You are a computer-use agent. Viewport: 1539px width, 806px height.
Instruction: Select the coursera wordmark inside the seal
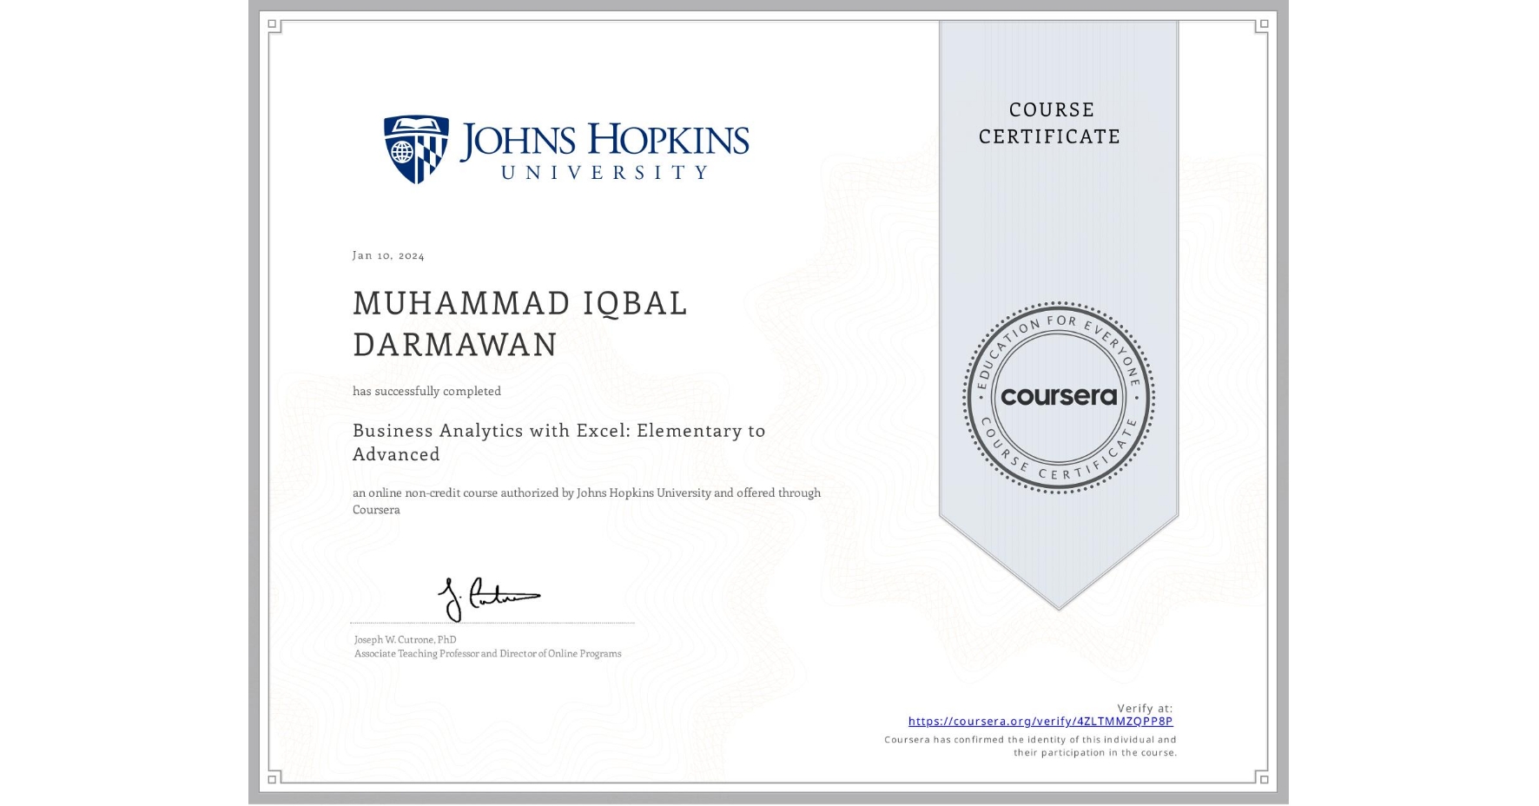(1057, 396)
